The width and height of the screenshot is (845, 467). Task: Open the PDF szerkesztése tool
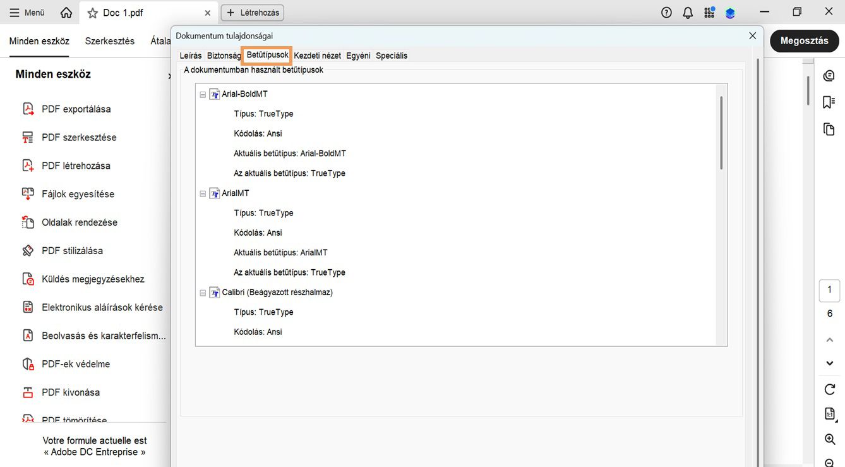pyautogui.click(x=80, y=137)
